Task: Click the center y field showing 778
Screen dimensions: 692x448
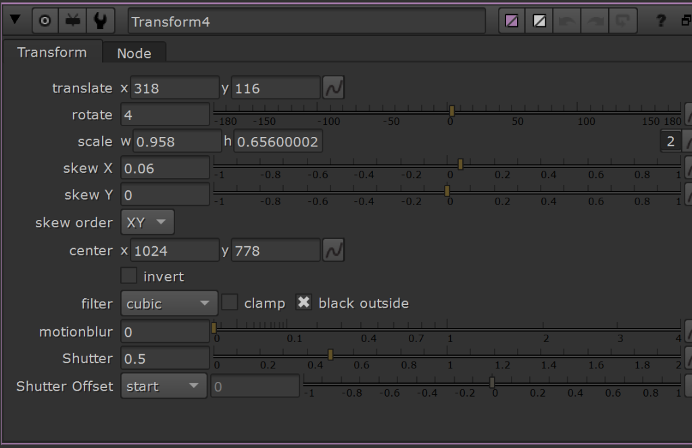Action: tap(276, 250)
